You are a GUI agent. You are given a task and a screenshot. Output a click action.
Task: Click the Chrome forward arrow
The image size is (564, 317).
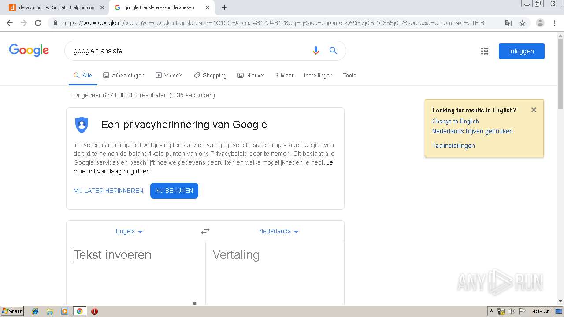pos(24,23)
